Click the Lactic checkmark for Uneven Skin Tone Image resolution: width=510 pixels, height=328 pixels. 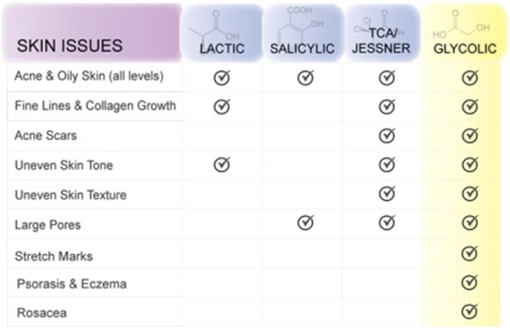(221, 164)
